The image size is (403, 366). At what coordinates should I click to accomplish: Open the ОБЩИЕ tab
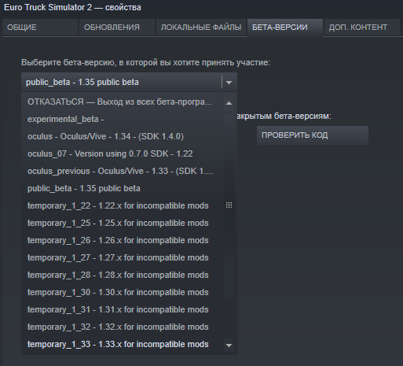click(x=40, y=28)
